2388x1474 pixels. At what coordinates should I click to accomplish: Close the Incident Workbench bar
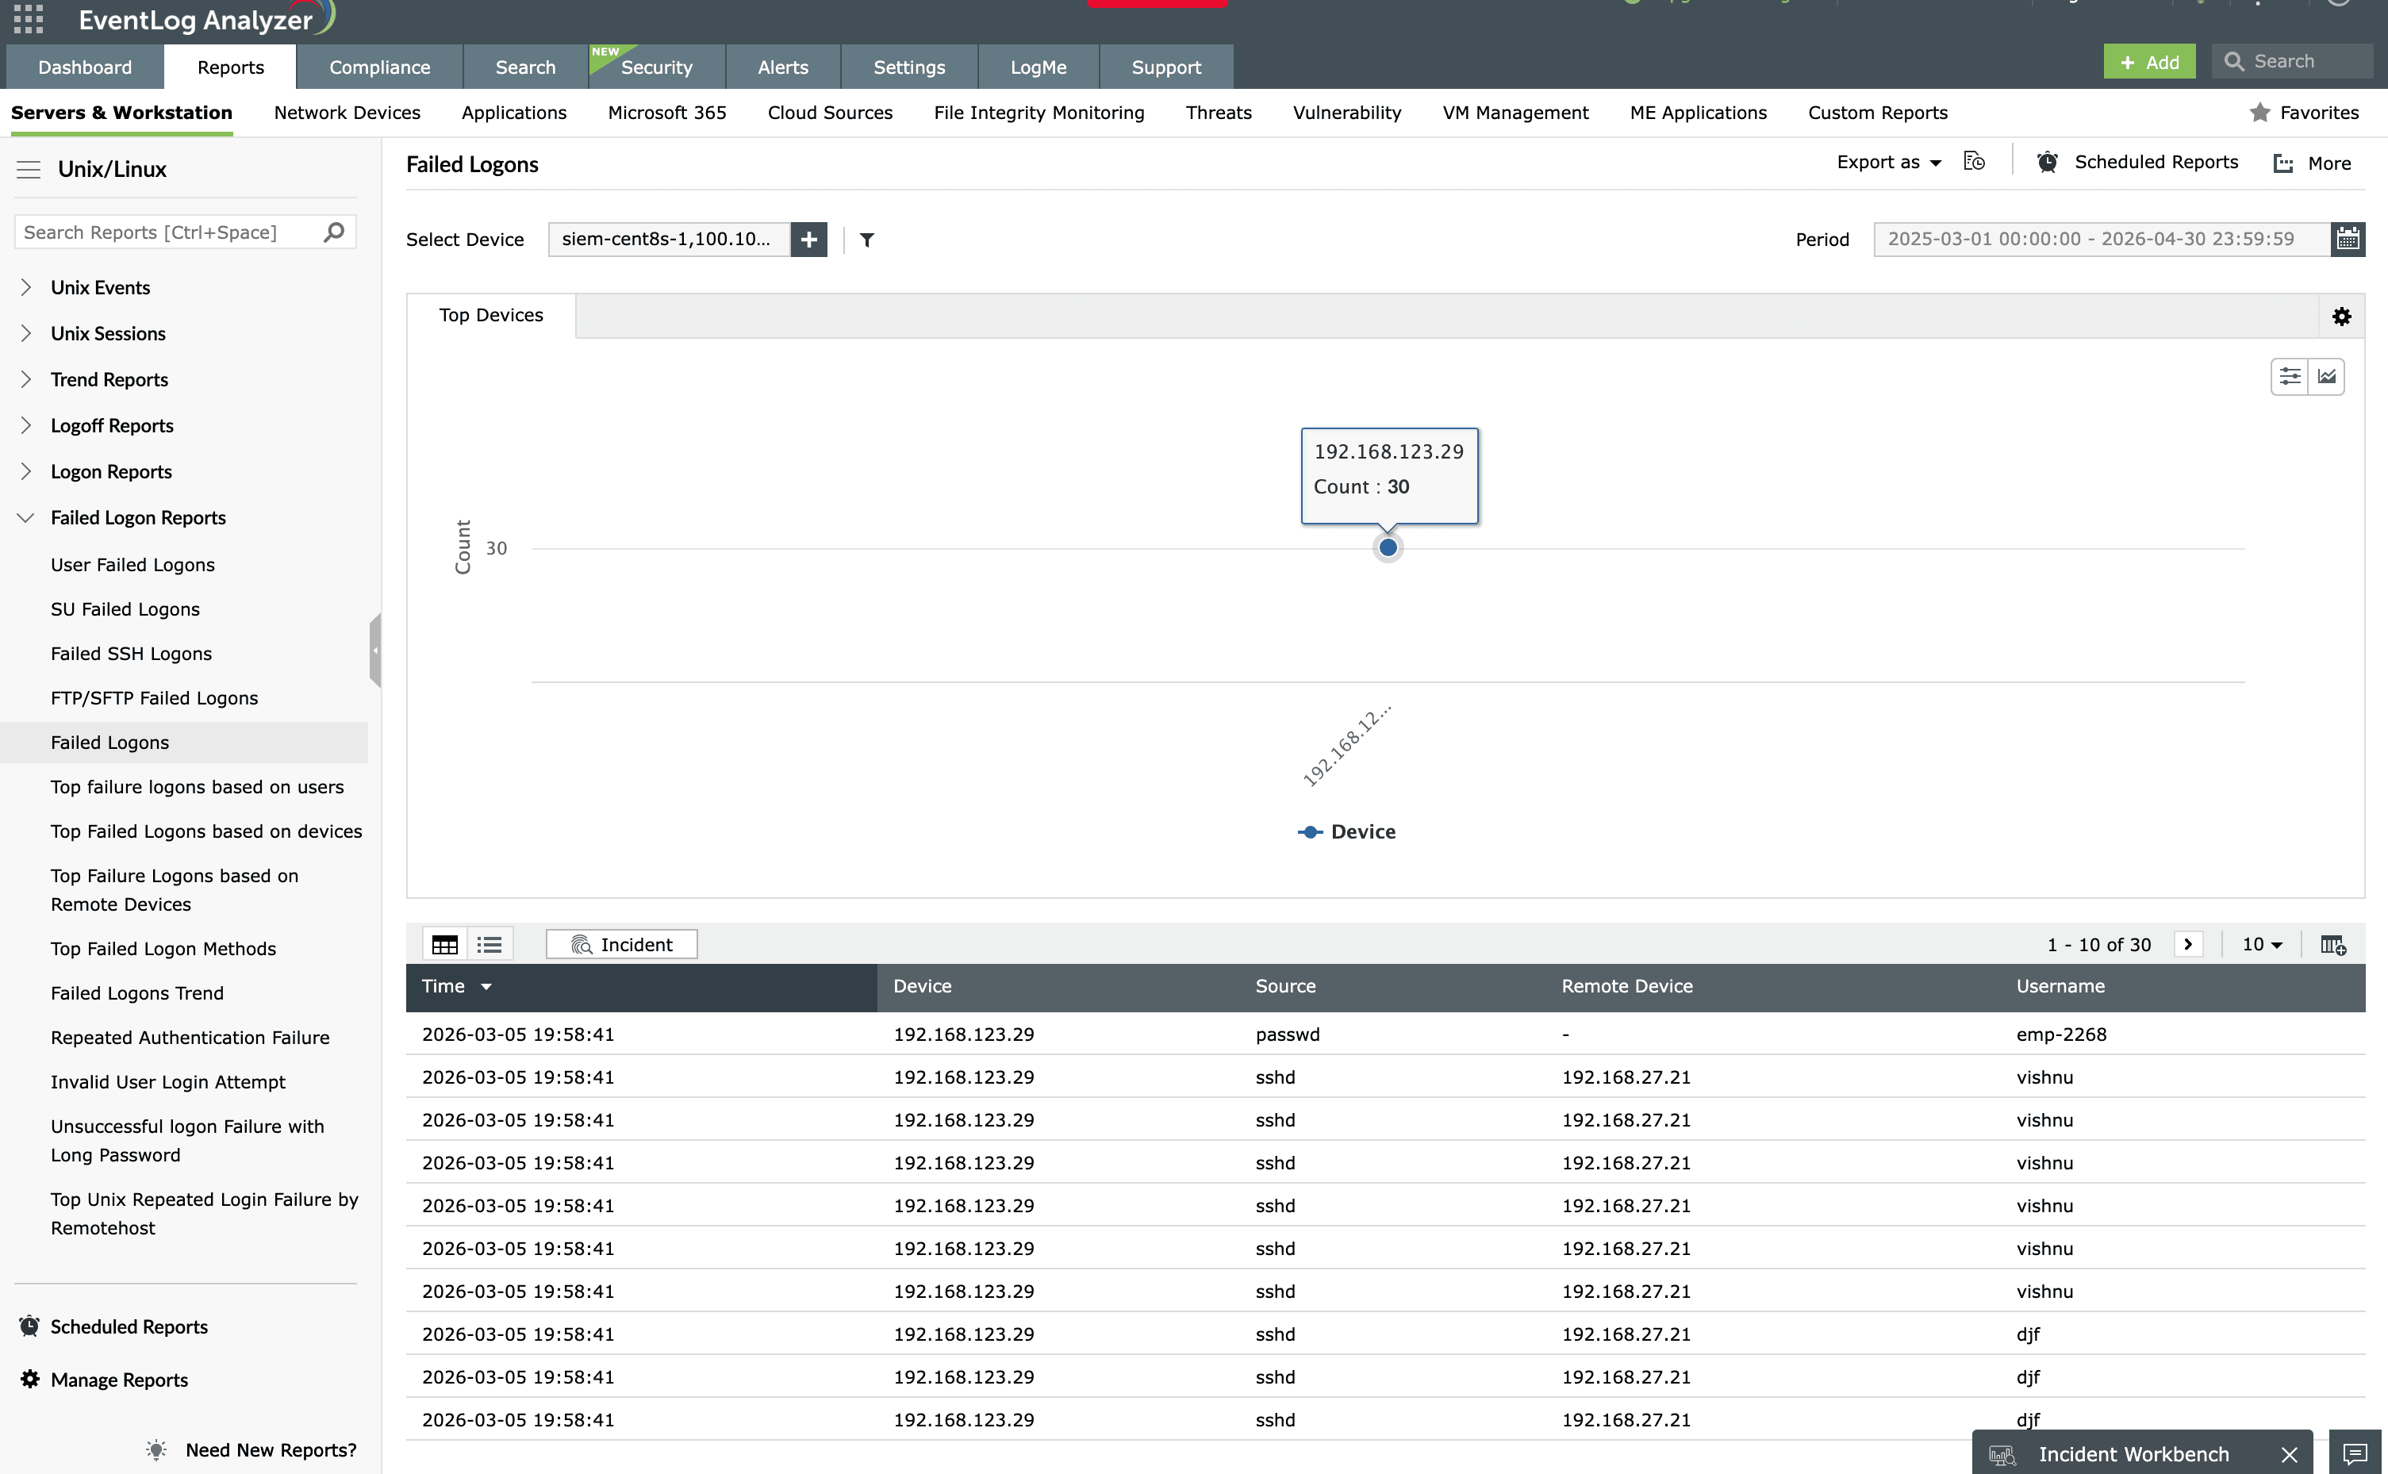[x=2290, y=1454]
